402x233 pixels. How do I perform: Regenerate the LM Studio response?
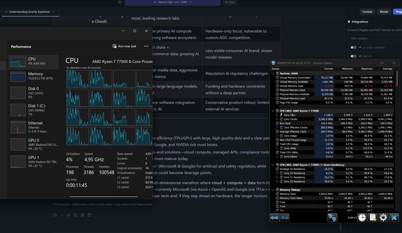(x=55, y=215)
